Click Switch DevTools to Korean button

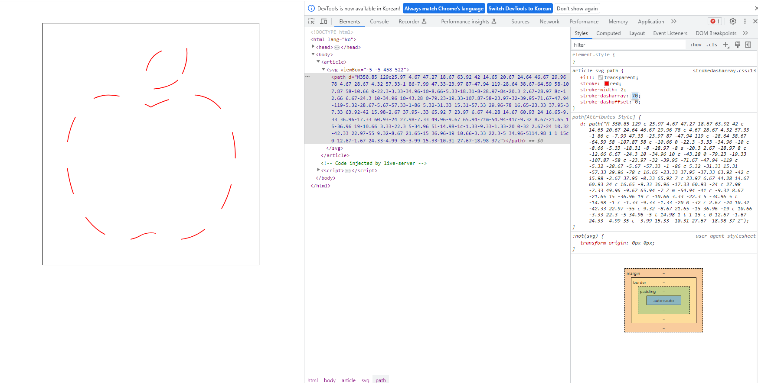[519, 8]
